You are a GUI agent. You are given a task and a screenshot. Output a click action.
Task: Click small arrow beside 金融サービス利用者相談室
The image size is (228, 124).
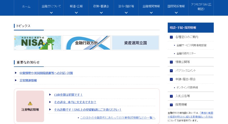(174, 45)
